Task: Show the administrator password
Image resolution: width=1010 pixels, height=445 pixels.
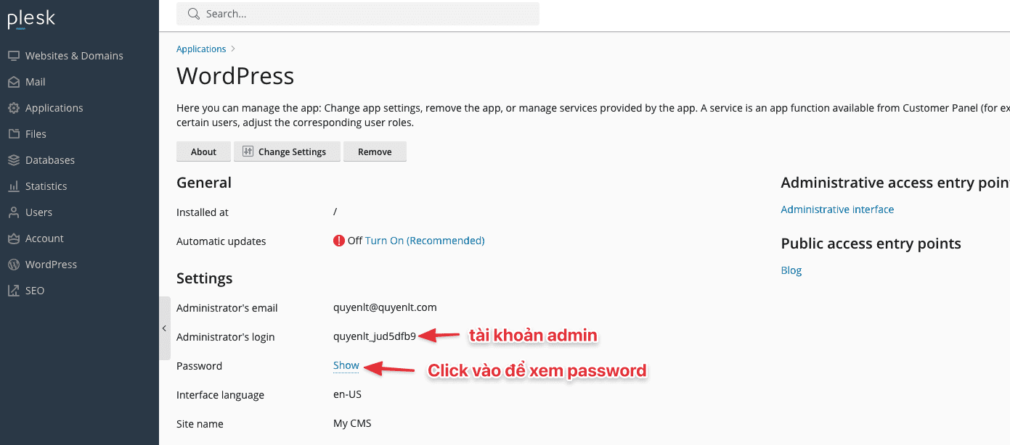Action: pyautogui.click(x=346, y=365)
